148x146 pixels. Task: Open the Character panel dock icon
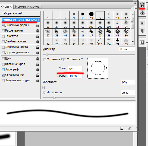click(142, 24)
